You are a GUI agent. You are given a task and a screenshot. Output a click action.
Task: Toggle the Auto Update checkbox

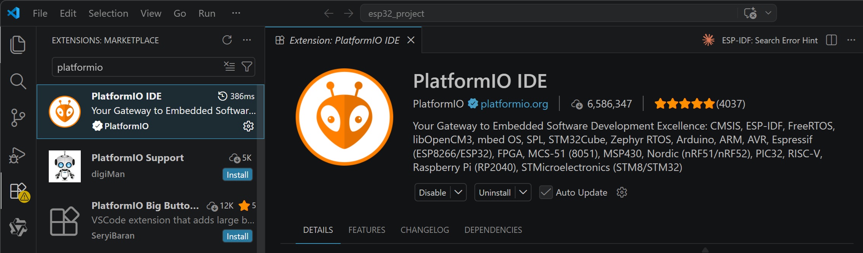(x=546, y=193)
